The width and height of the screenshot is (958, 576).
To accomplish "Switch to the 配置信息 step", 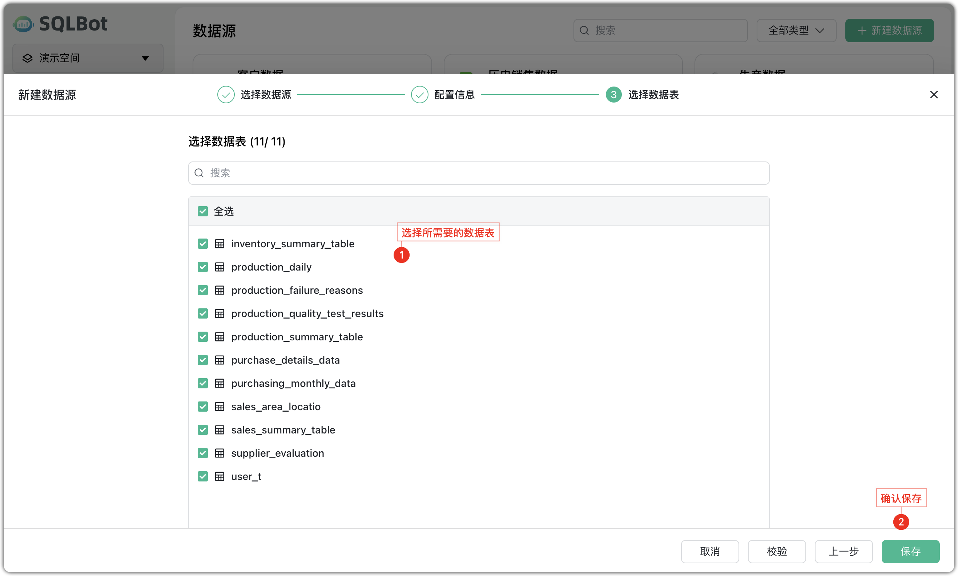I will point(454,94).
